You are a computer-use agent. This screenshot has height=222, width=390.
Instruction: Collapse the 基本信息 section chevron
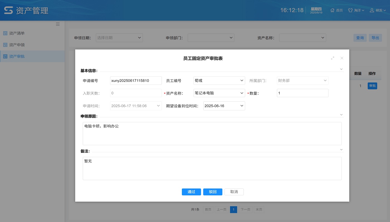341,69
